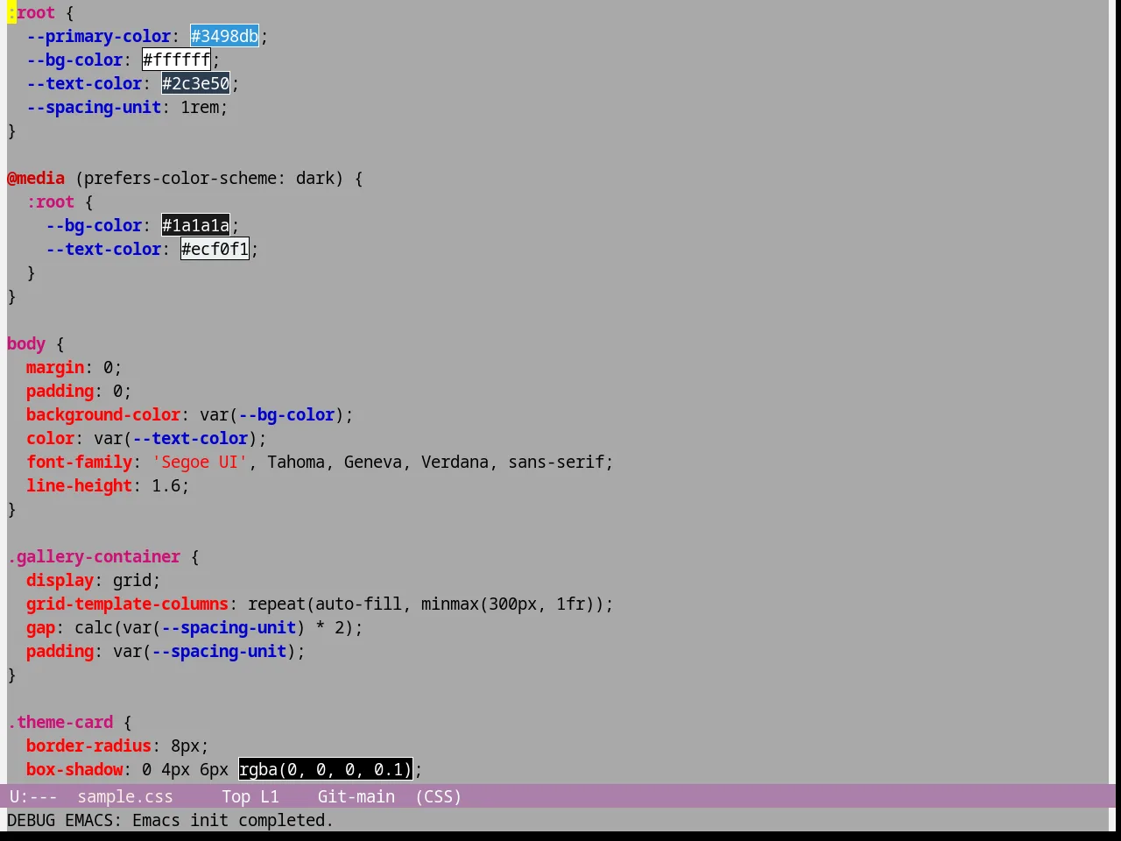Screen dimensions: 1121x841
Task: Click the #ffffff color value
Action: [x=176, y=60]
